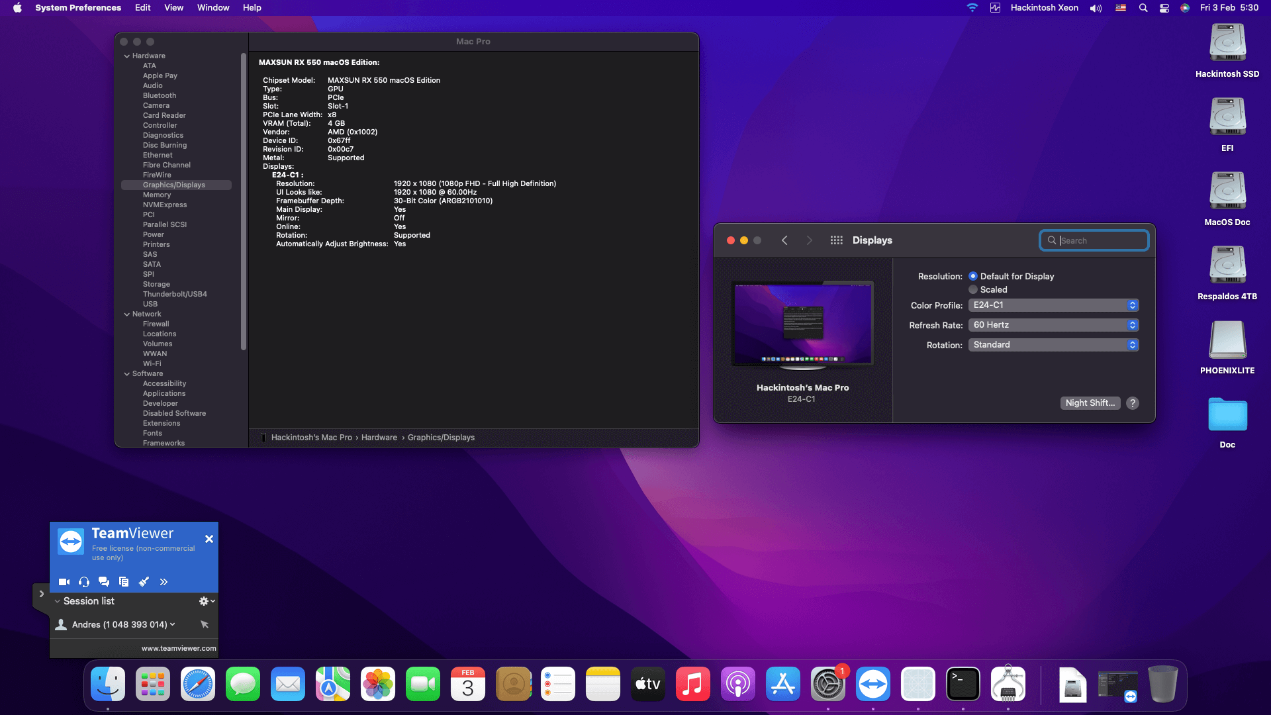Open Session list gear settings menu

(207, 601)
